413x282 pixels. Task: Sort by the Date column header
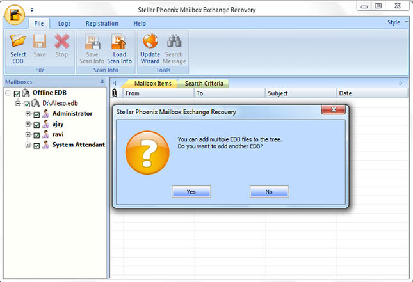372,93
